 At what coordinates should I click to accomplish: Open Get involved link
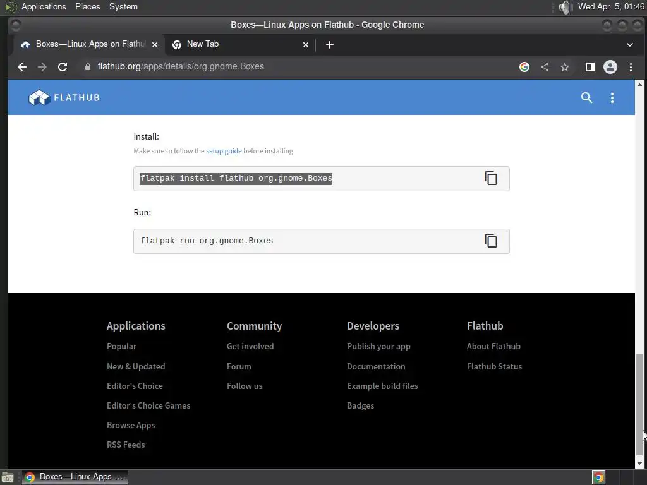click(250, 347)
